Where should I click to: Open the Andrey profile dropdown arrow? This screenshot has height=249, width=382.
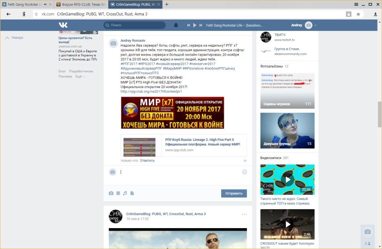pyautogui.click(x=315, y=25)
